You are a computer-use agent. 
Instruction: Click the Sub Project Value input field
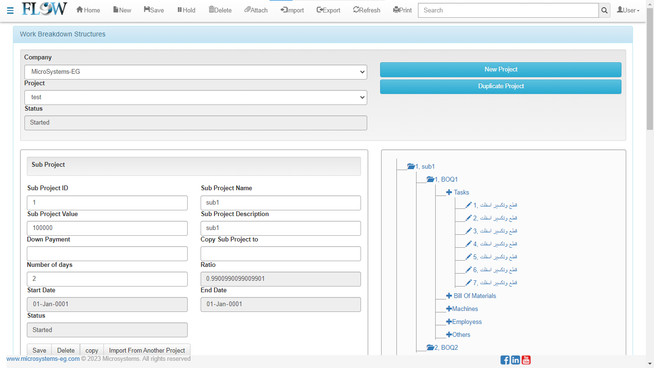point(107,228)
